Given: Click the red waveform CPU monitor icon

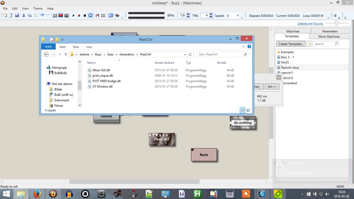Looking at the screenshot, I should (117, 16).
